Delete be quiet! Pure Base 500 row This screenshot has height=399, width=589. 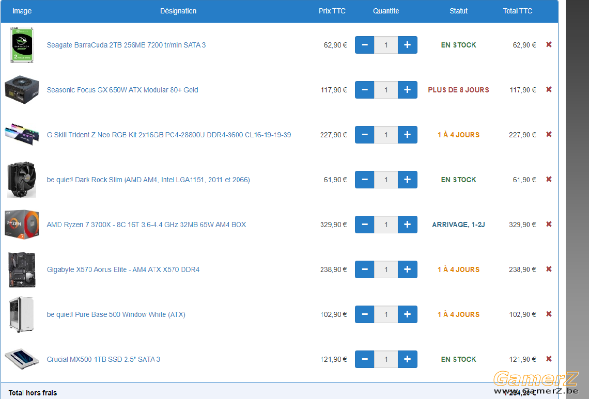(x=549, y=314)
